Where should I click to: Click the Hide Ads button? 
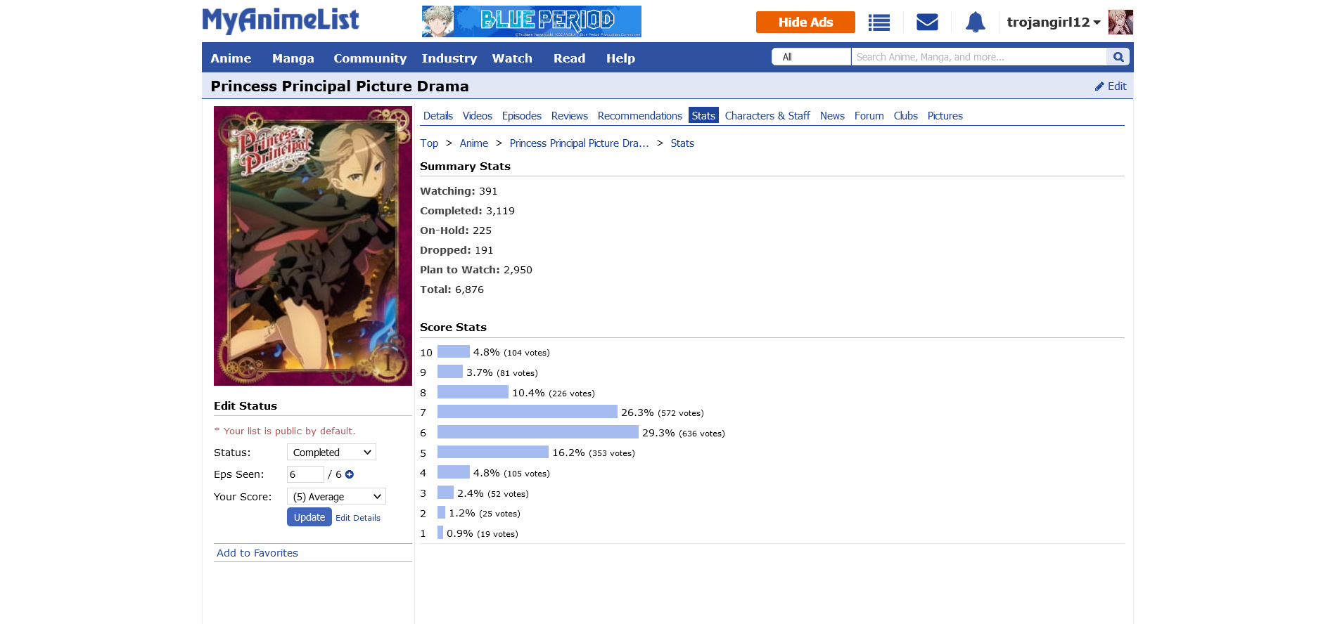(805, 22)
